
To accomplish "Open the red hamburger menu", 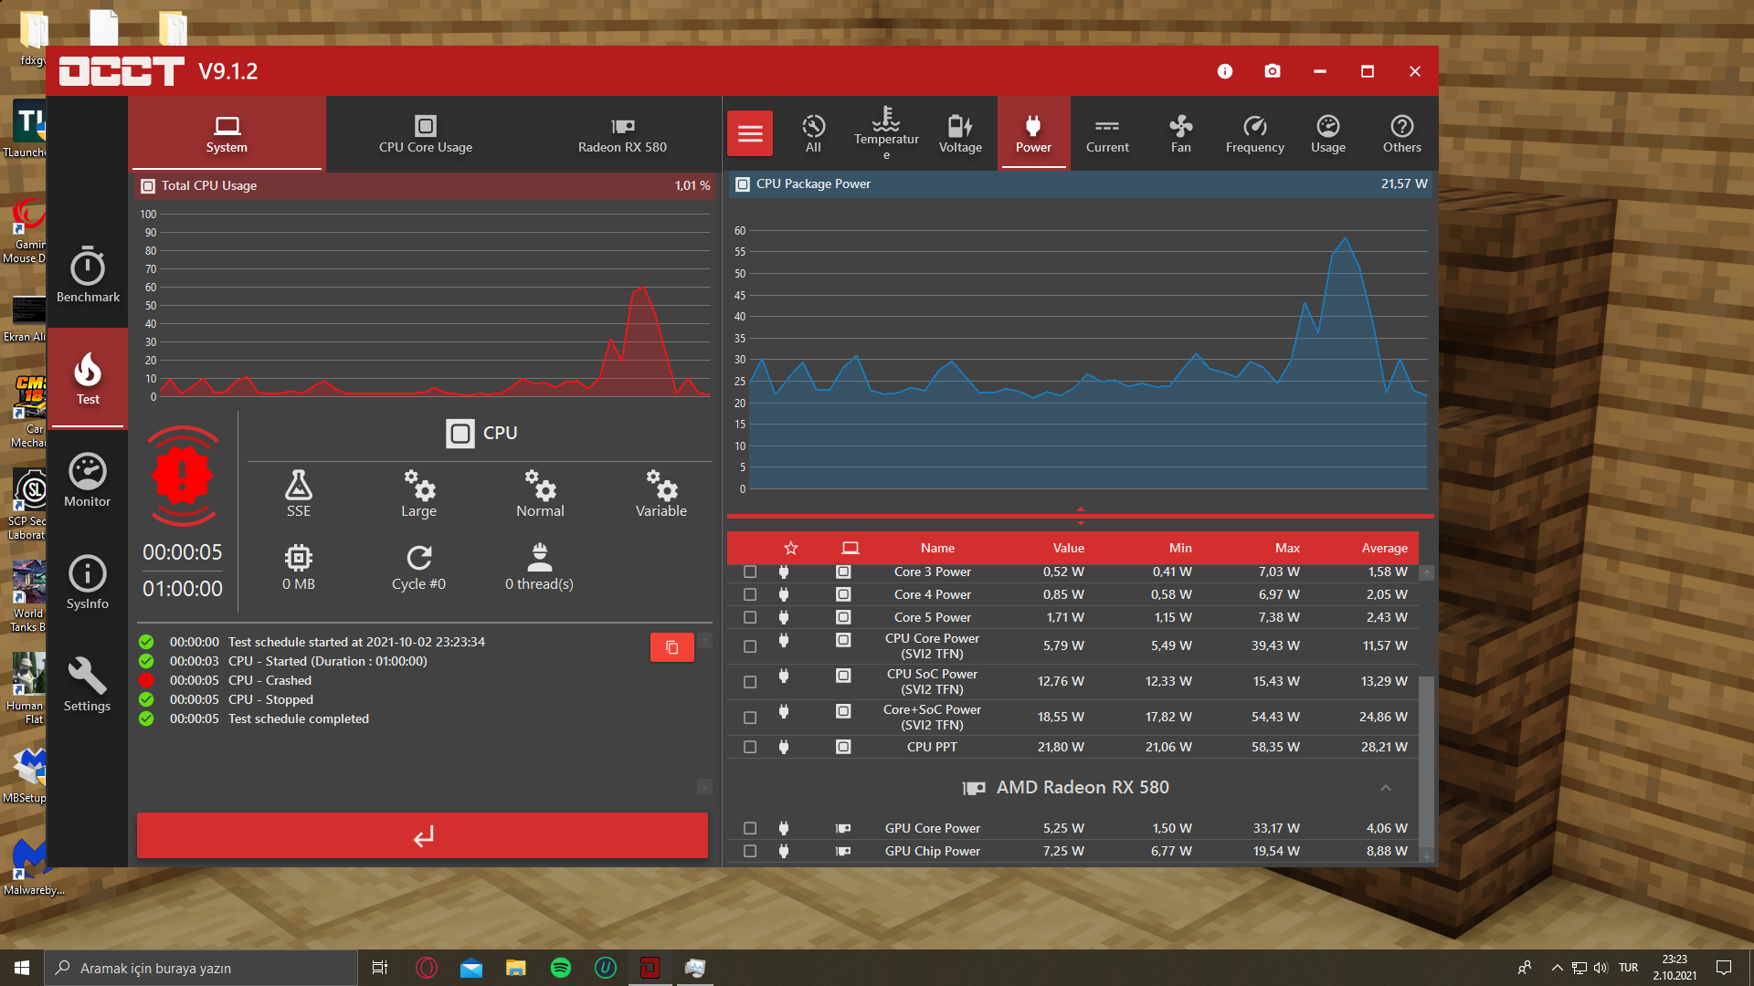I will [750, 133].
